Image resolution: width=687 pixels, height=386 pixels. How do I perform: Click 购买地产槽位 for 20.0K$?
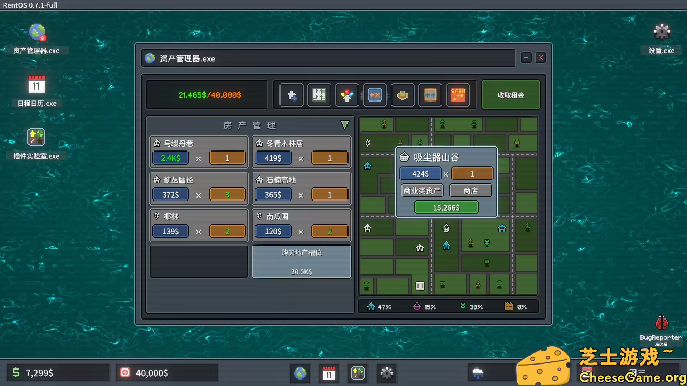coord(301,262)
